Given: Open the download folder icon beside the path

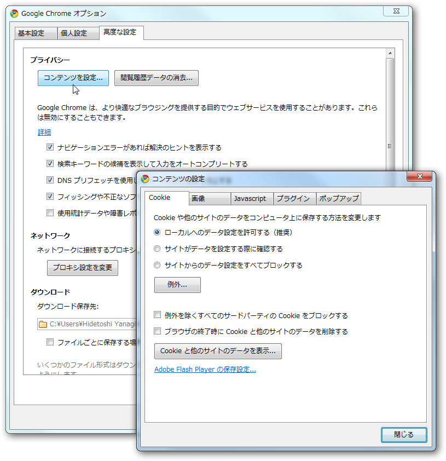Looking at the screenshot, I should (43, 324).
